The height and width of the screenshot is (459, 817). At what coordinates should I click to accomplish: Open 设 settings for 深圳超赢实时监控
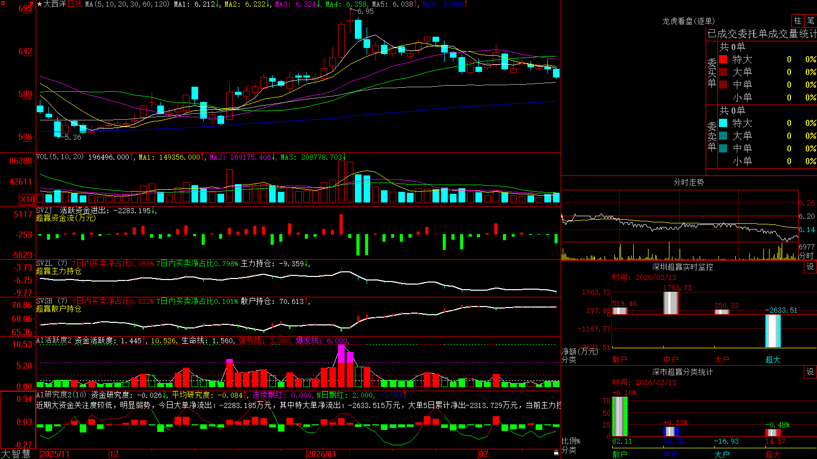click(810, 267)
